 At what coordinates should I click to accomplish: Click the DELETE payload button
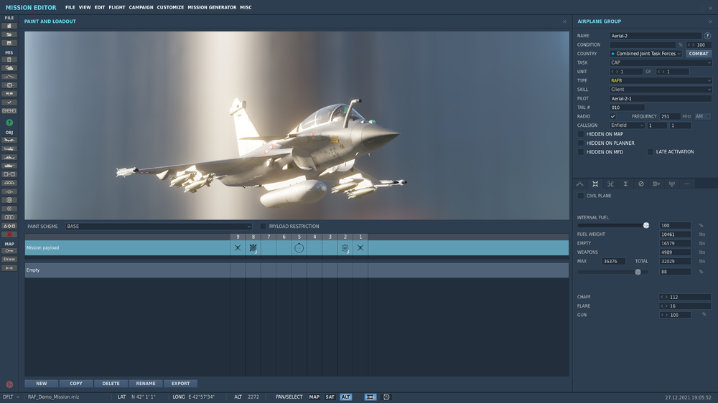point(111,384)
